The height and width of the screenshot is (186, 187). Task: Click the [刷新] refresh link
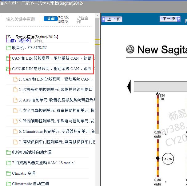[38, 41]
